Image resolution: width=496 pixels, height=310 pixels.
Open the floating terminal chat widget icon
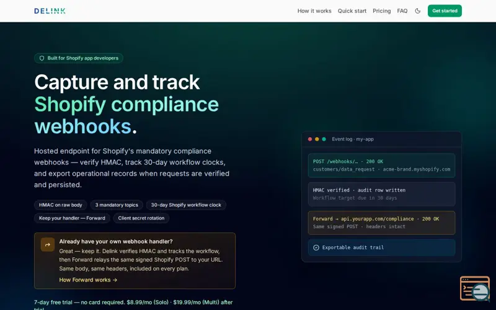pos(475,288)
